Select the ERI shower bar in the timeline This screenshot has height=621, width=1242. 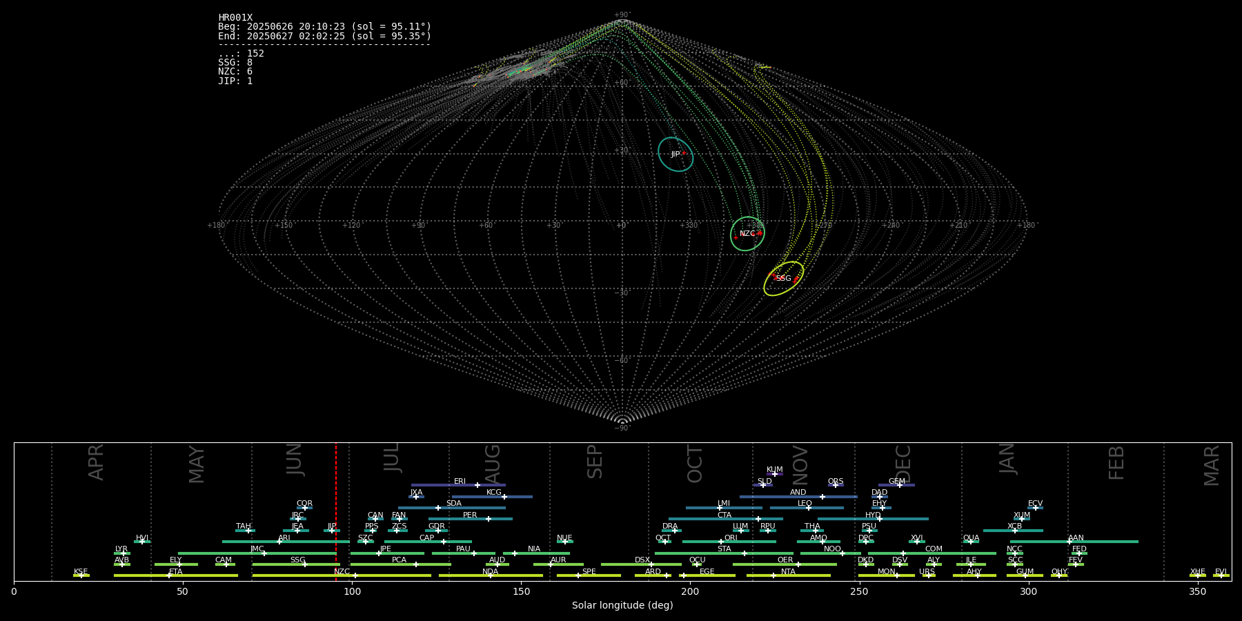(458, 485)
